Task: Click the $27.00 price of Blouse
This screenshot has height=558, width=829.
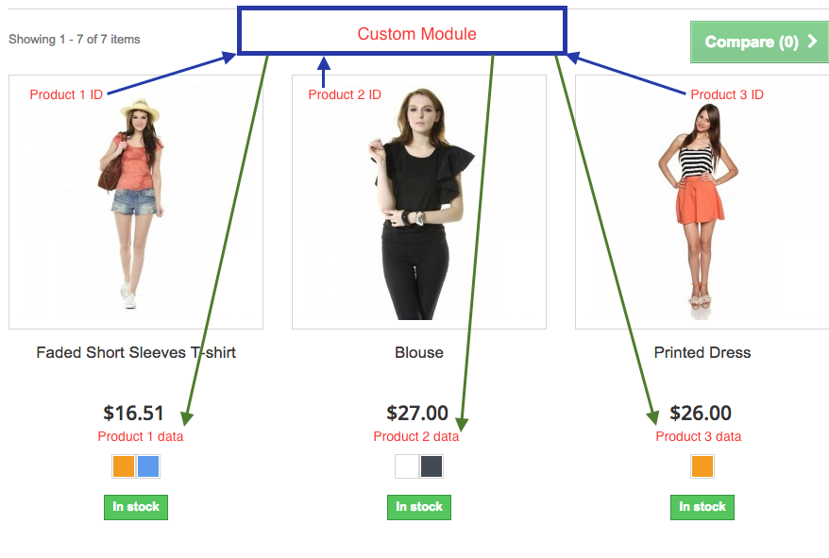Action: click(x=417, y=414)
